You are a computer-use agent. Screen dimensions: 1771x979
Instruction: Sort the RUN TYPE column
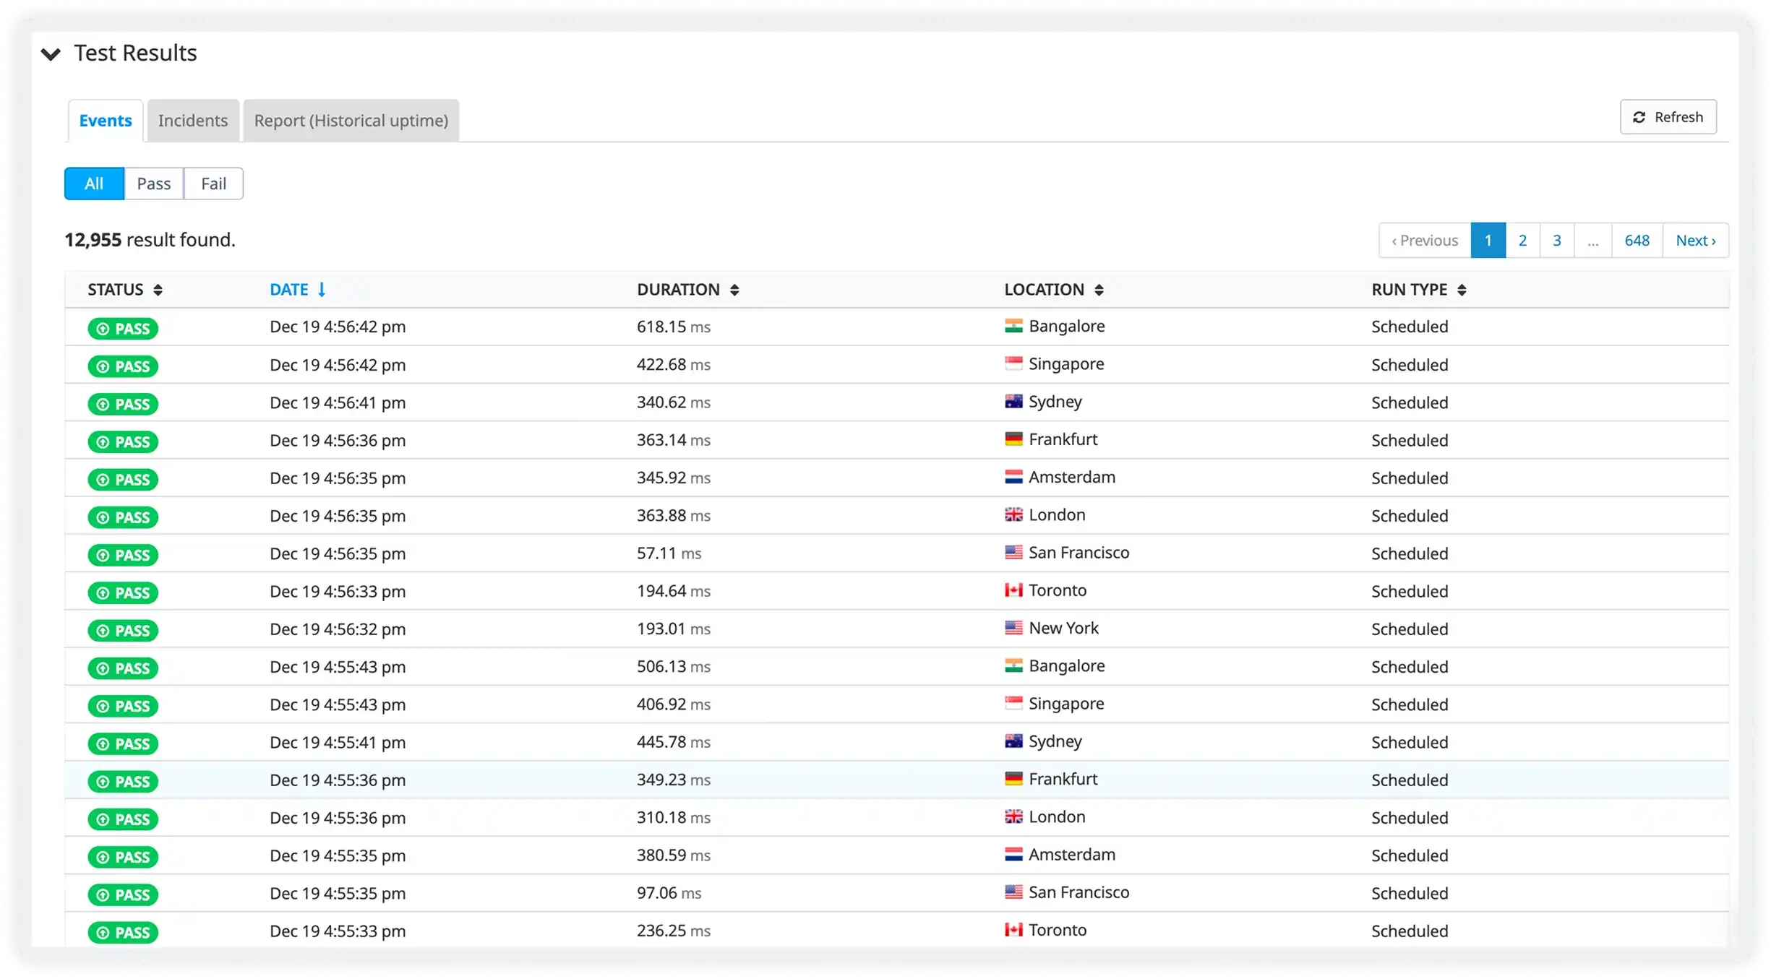pos(1464,290)
